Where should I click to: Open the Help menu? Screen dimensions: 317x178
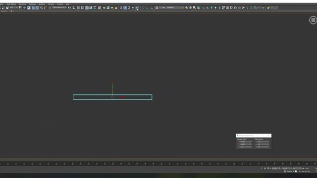coord(67,4)
